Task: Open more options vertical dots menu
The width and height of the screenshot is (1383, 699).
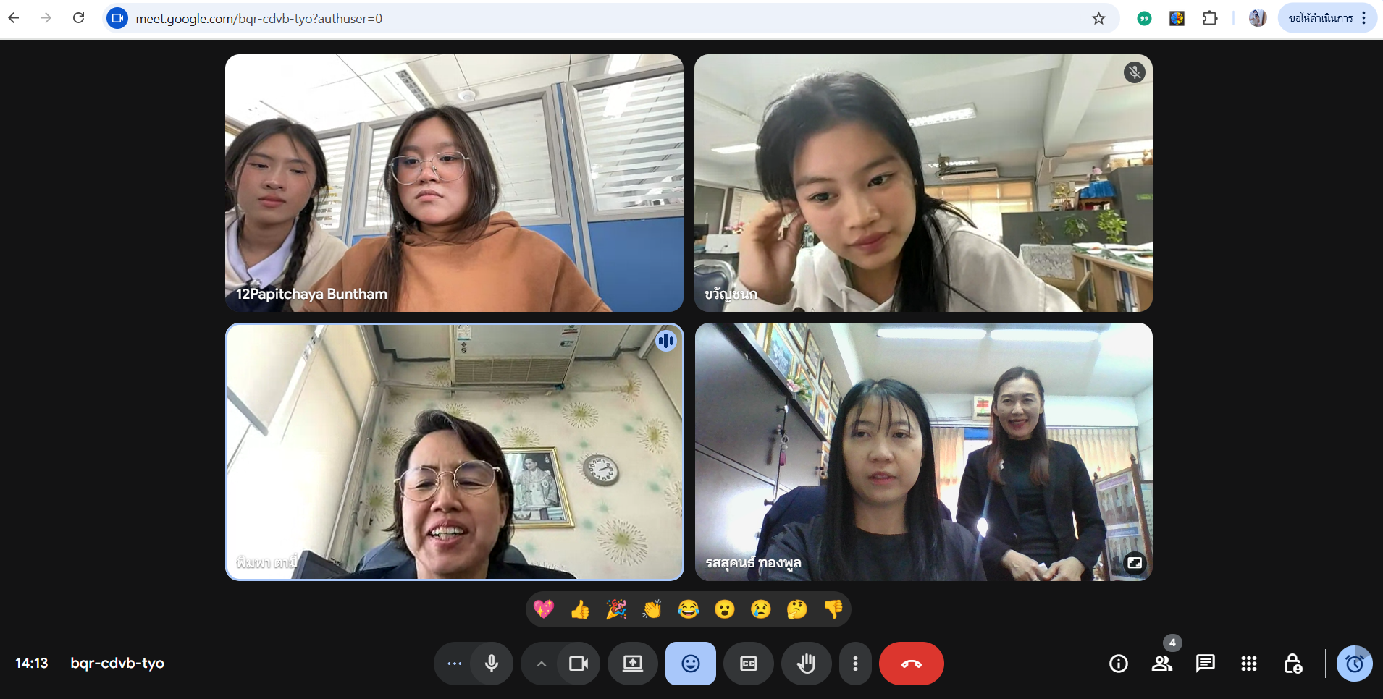Action: [x=855, y=664]
